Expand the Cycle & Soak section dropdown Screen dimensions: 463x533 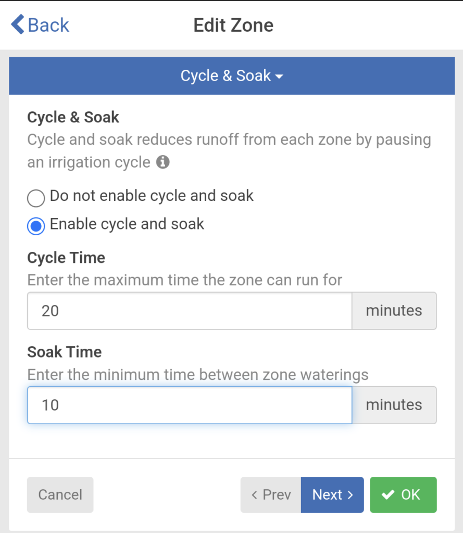232,76
